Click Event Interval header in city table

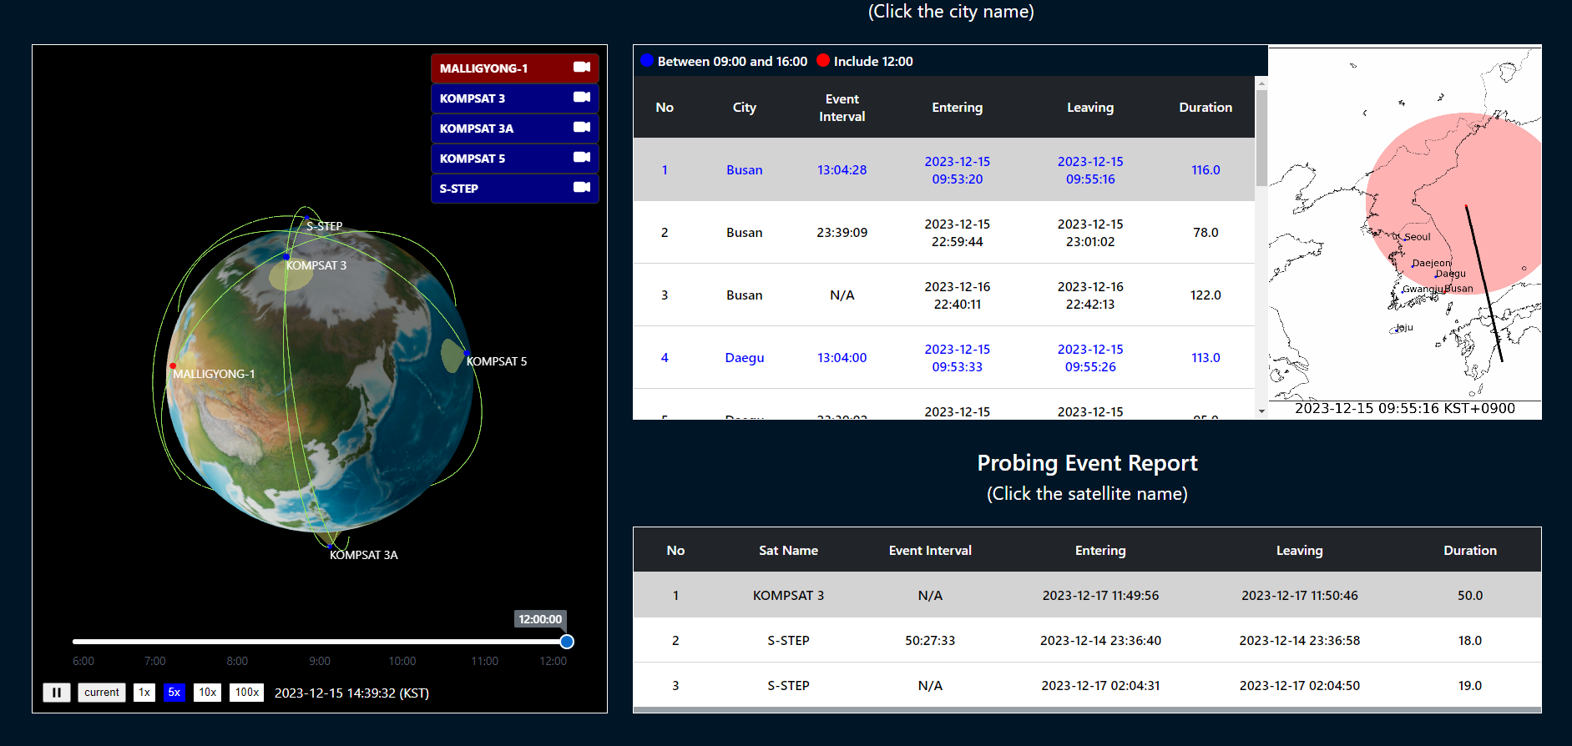(x=842, y=108)
